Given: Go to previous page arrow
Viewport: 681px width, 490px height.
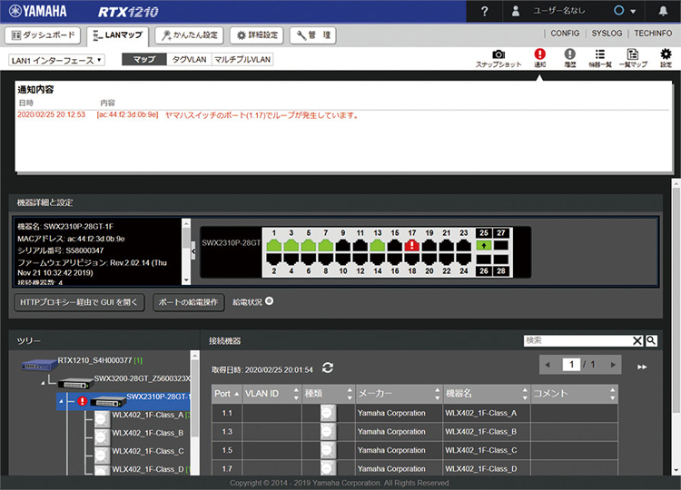Looking at the screenshot, I should tap(548, 365).
